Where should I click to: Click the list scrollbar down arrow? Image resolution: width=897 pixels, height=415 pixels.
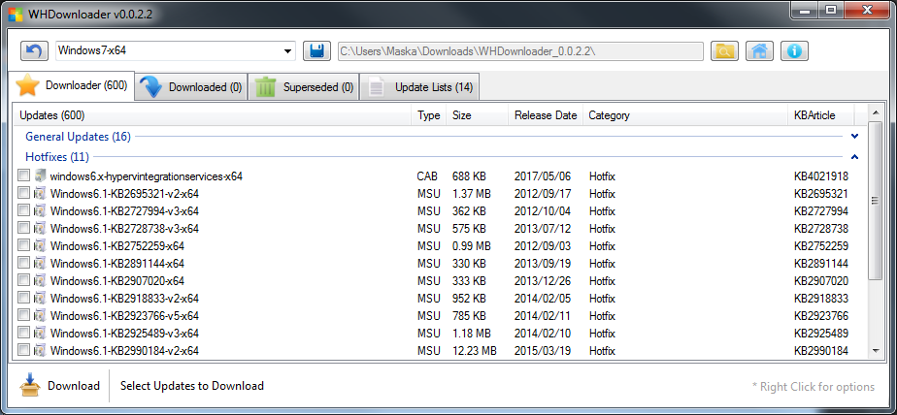tap(876, 351)
